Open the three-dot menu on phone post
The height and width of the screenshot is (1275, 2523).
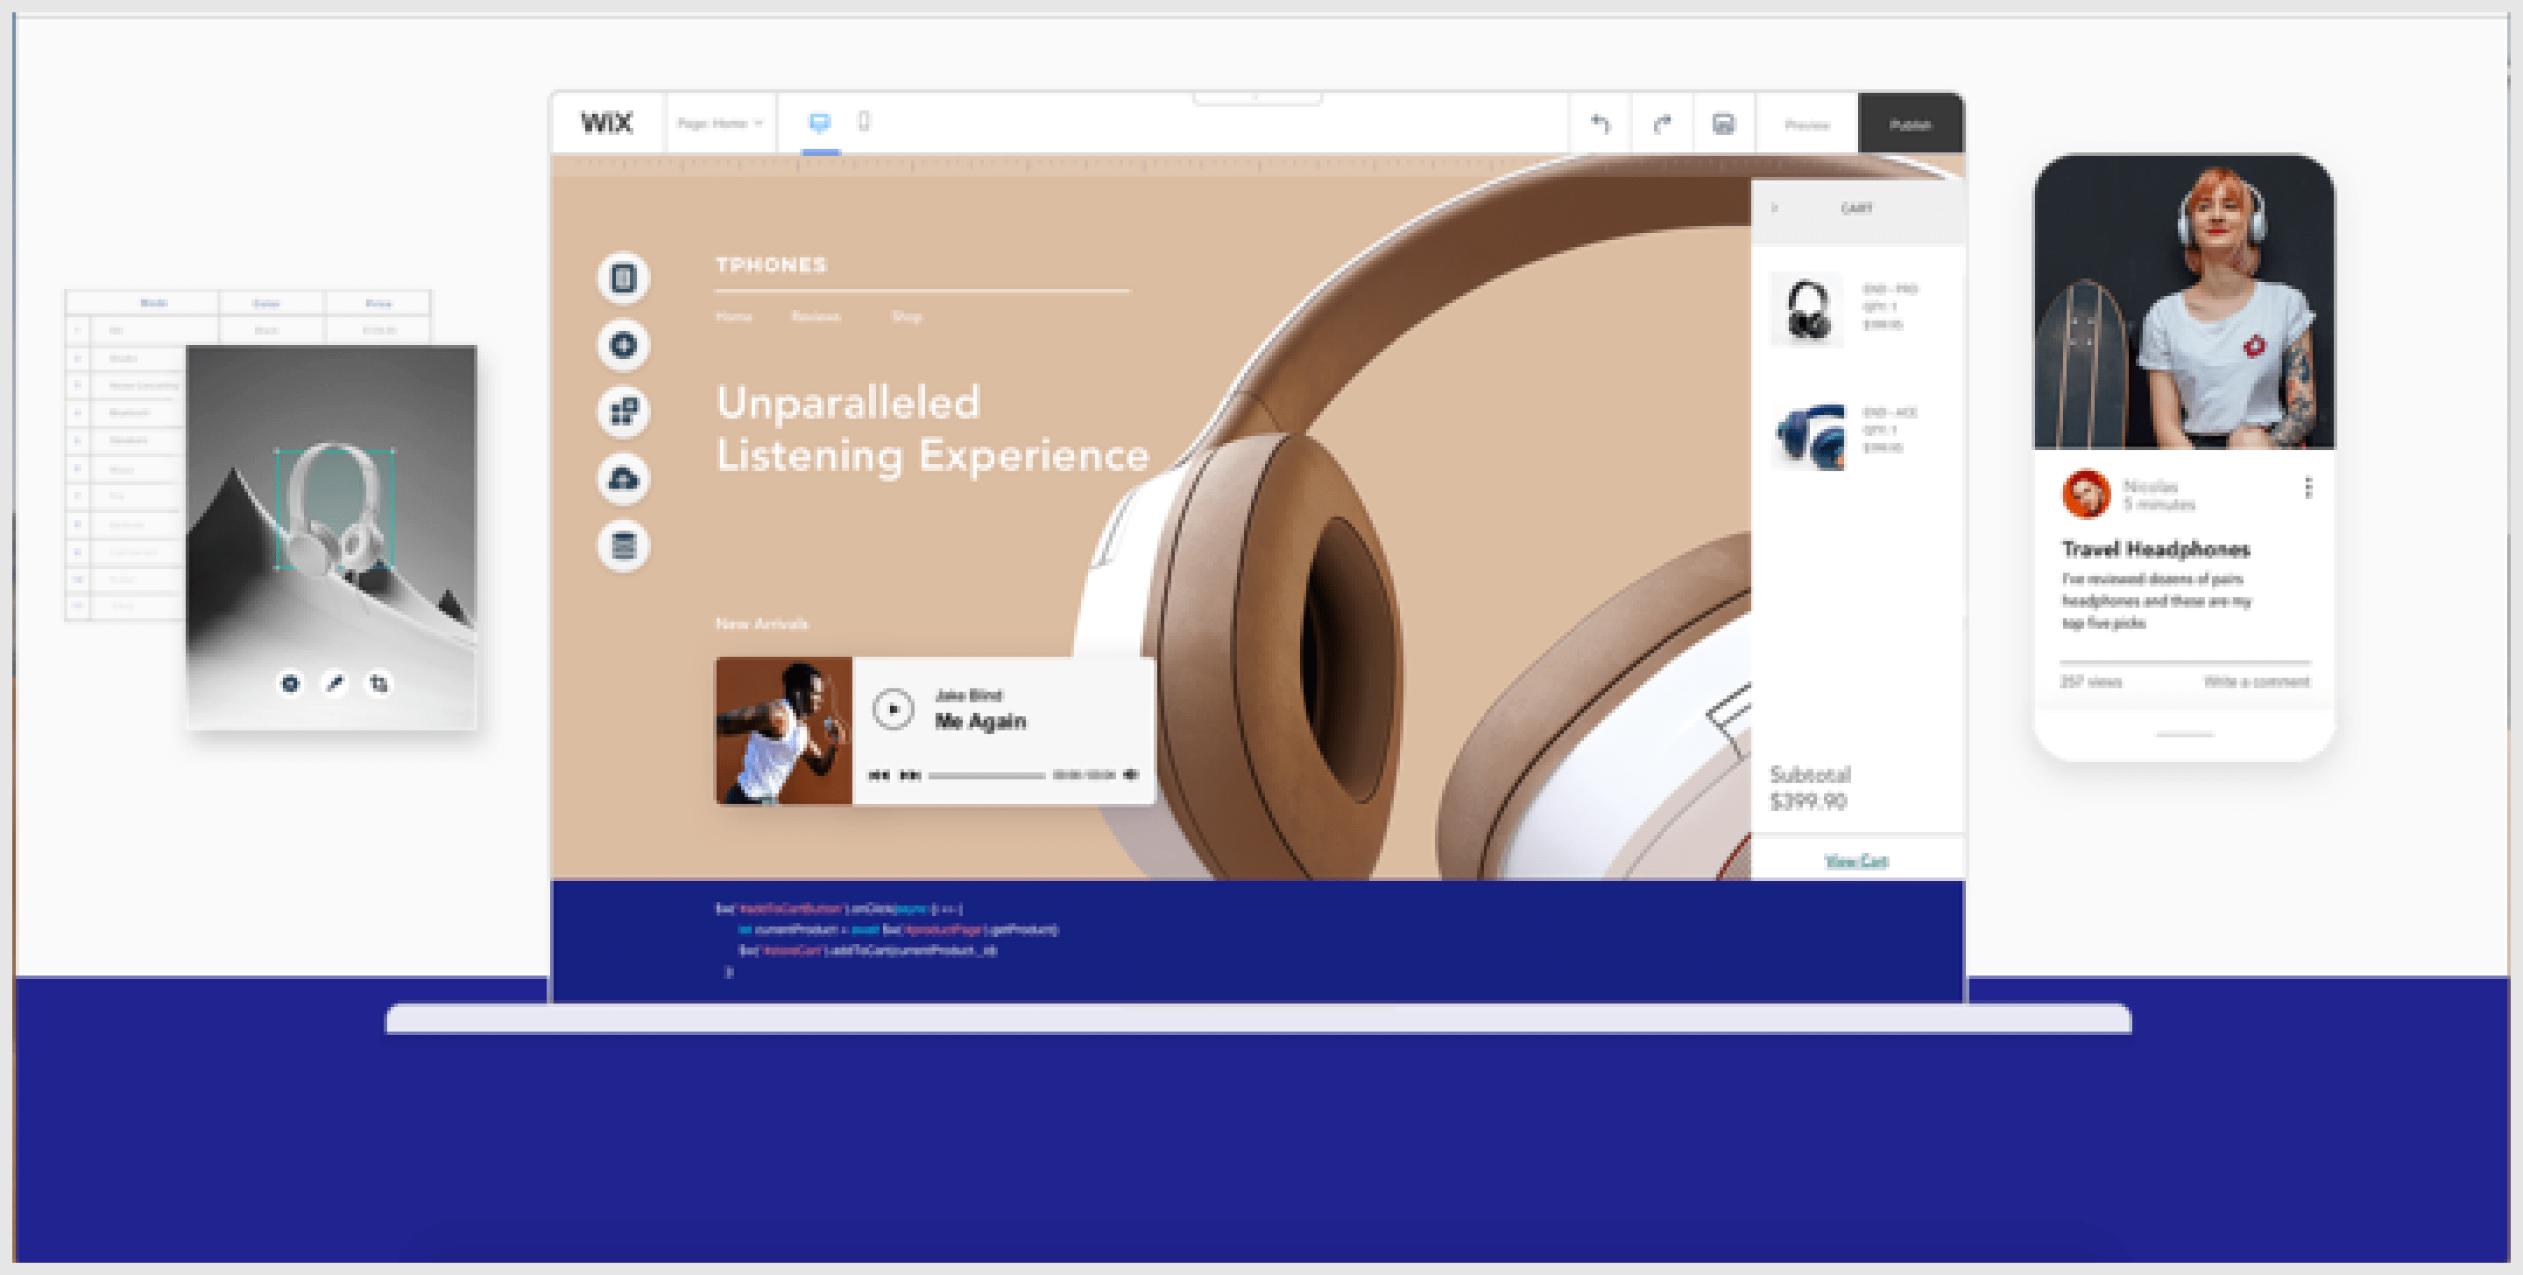click(x=2308, y=488)
